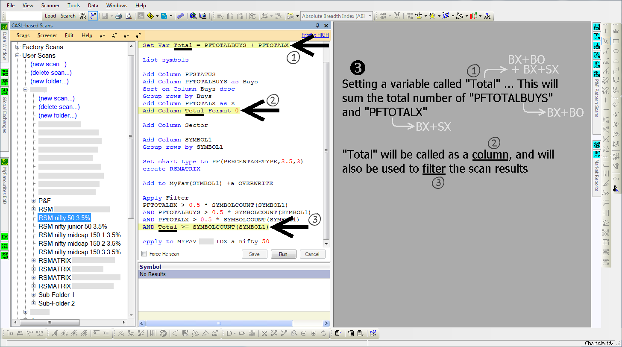Open dropdown arrow beside the T&S star icon
The width and height of the screenshot is (622, 347).
(x=439, y=16)
